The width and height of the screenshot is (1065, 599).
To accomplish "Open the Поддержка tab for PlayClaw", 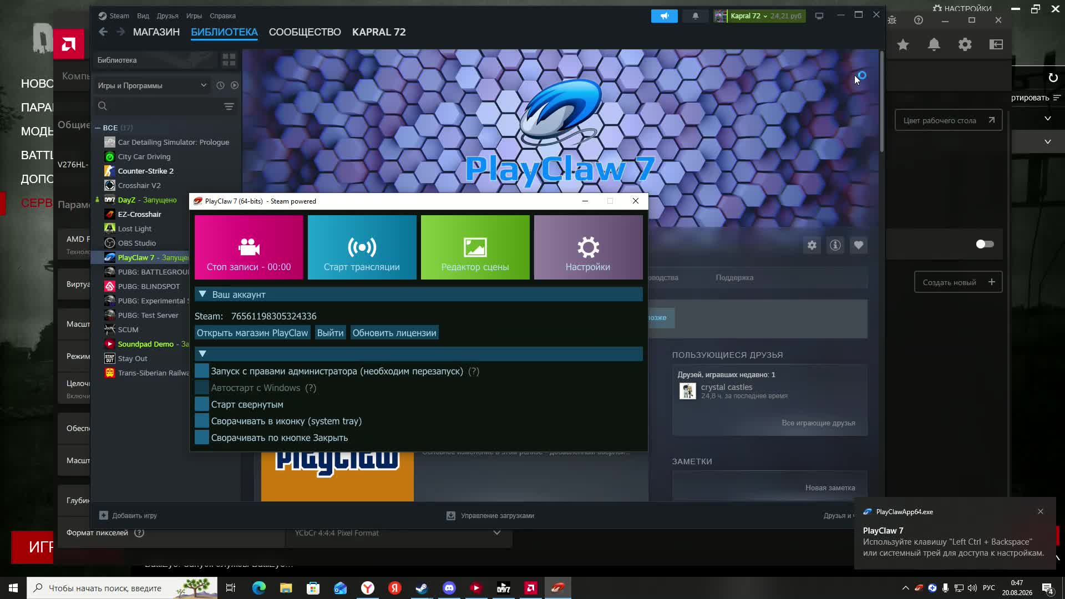I will pyautogui.click(x=734, y=278).
